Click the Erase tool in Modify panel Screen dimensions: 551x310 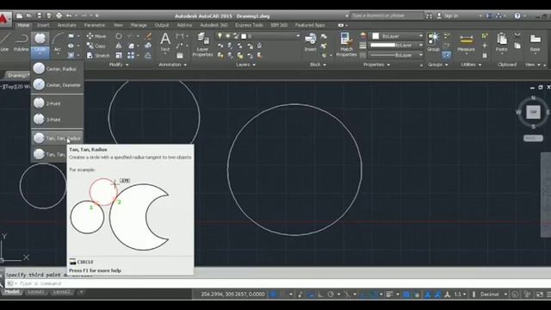(148, 36)
